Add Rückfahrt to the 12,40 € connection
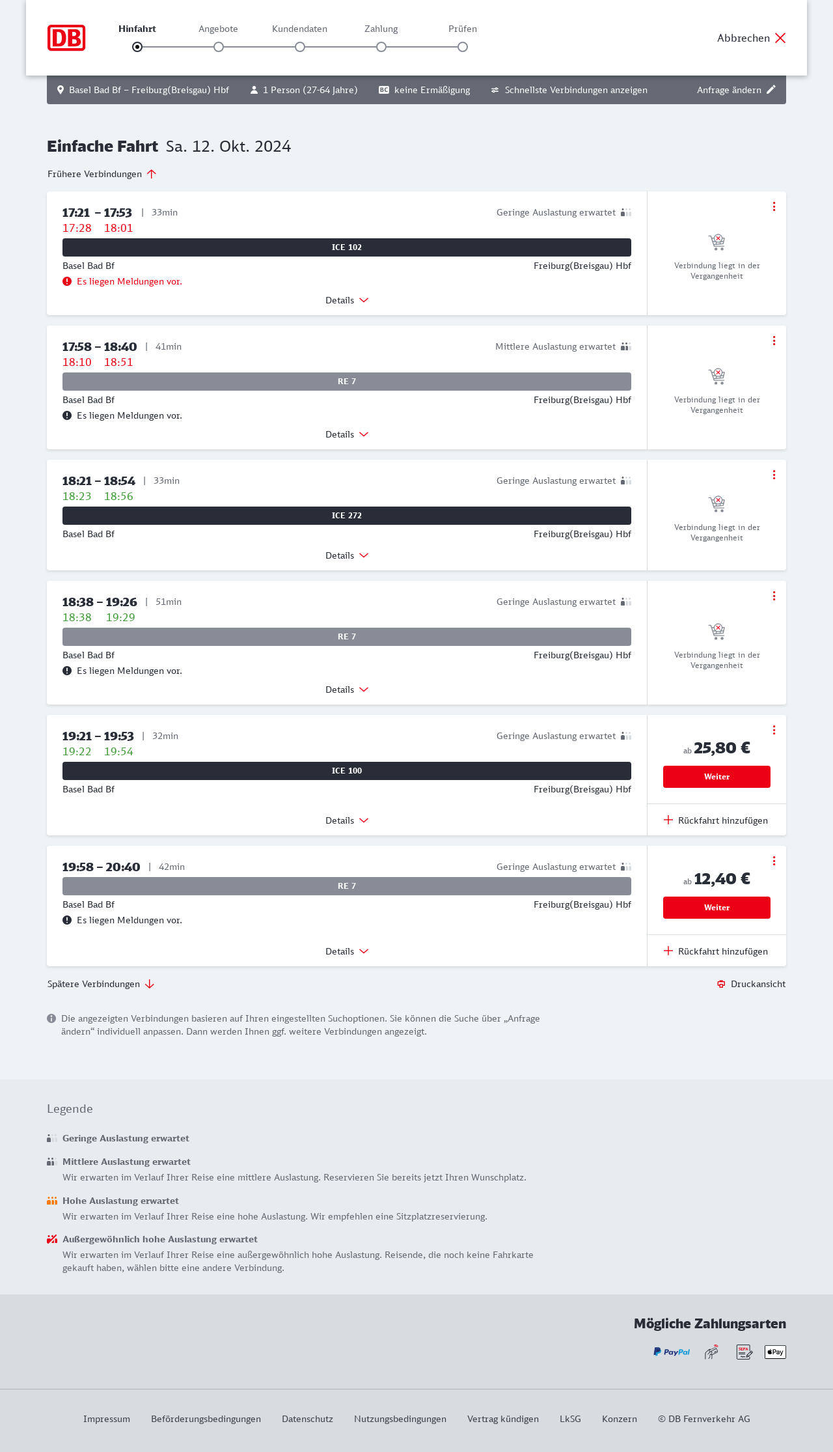Screen dimensions: 833x1452 tap(716, 951)
